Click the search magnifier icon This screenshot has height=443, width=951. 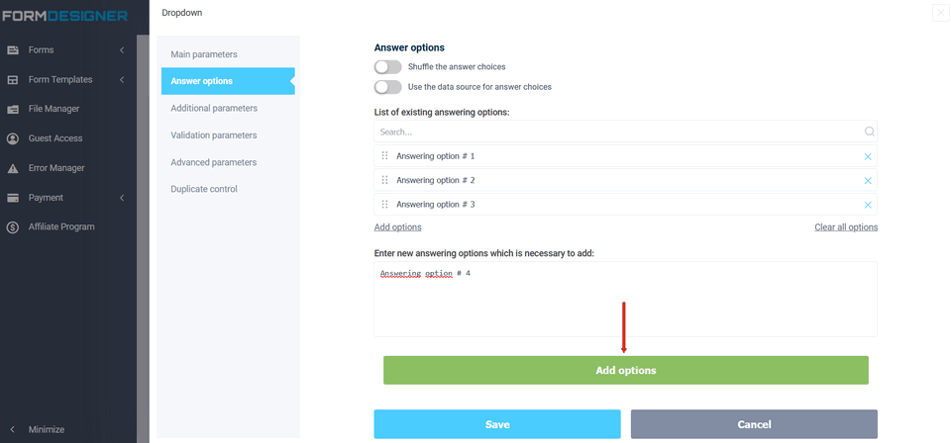pos(869,132)
